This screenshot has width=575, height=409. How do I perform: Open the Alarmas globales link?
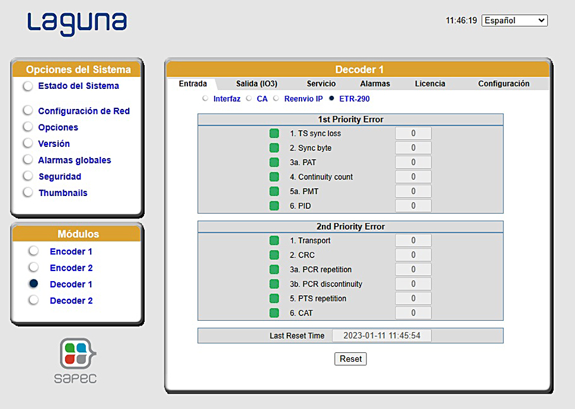(x=75, y=160)
